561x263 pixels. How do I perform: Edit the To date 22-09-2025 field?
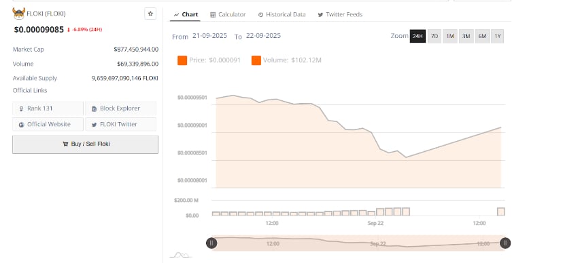[x=263, y=36]
